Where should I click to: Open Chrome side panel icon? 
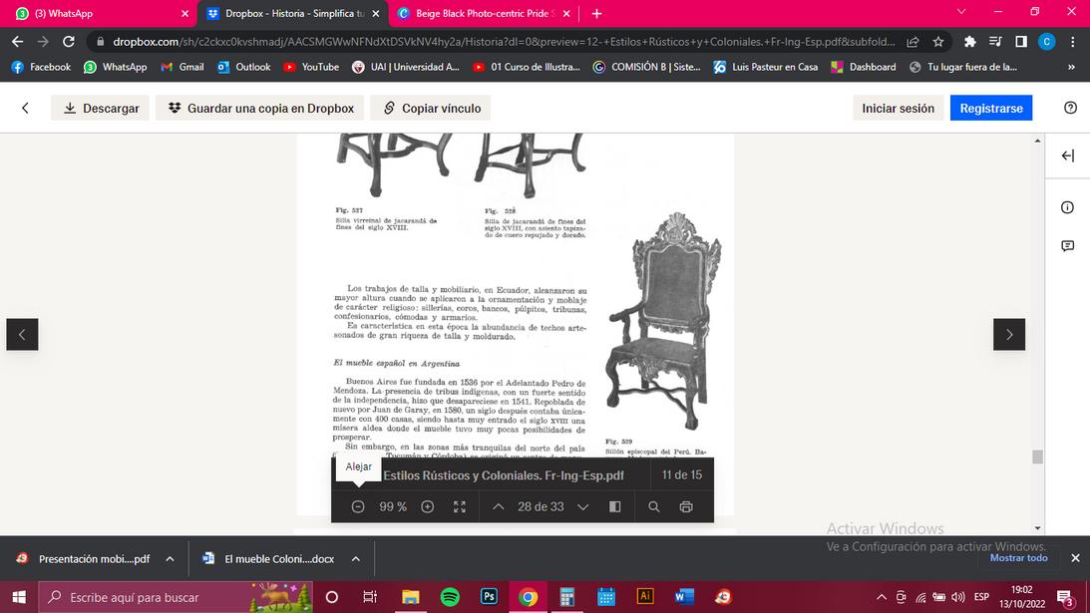point(1021,42)
